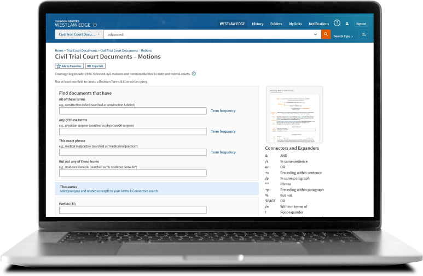Expand Civil Trial Court Documents content selector
Image resolution: width=423 pixels, height=276 pixels.
(79, 34)
